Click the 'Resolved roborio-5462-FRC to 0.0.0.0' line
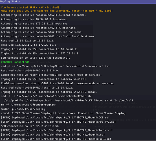The width and height of the screenshot is (156, 141). click(x=30, y=70)
